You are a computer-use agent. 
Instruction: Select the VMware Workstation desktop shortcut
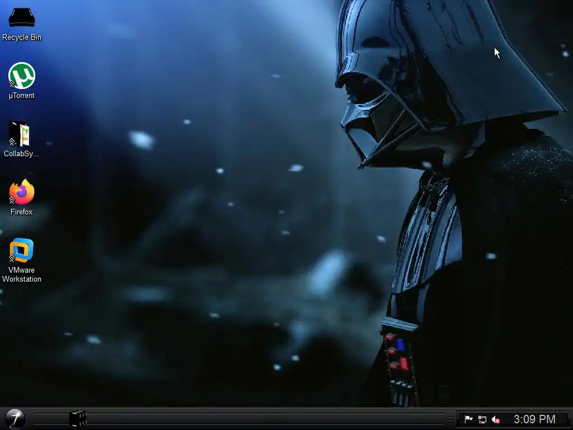click(22, 260)
